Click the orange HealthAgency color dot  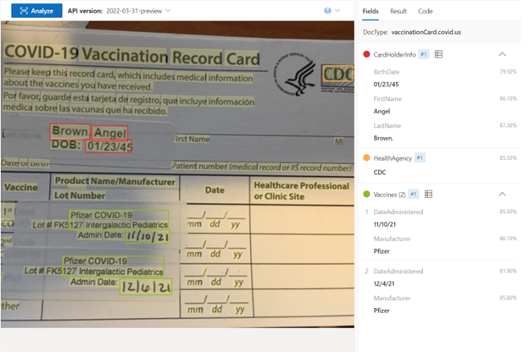(366, 157)
